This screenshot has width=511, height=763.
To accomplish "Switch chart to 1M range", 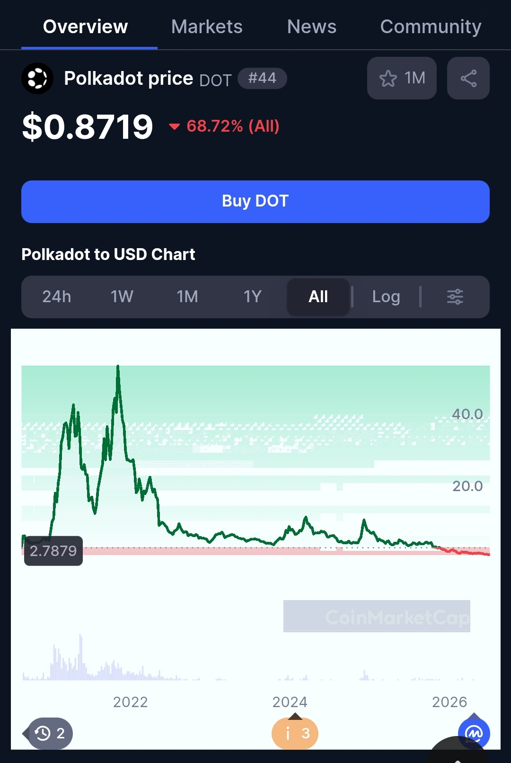I will click(x=187, y=297).
